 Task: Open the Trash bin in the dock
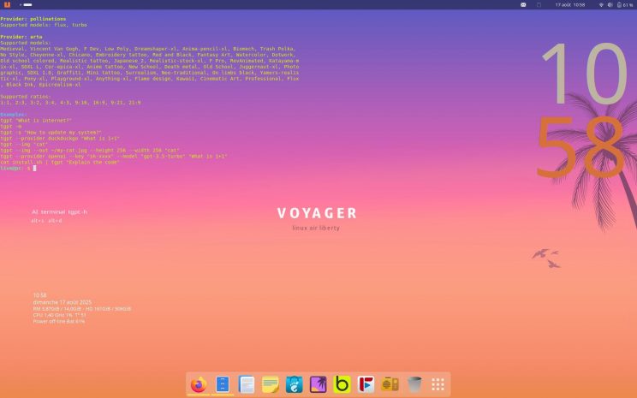point(414,384)
